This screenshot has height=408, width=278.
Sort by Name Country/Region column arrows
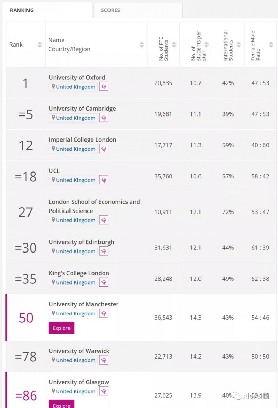(x=142, y=45)
